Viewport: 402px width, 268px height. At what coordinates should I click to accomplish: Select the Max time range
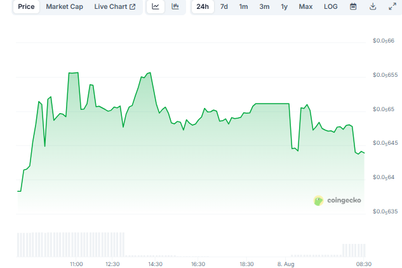point(305,6)
